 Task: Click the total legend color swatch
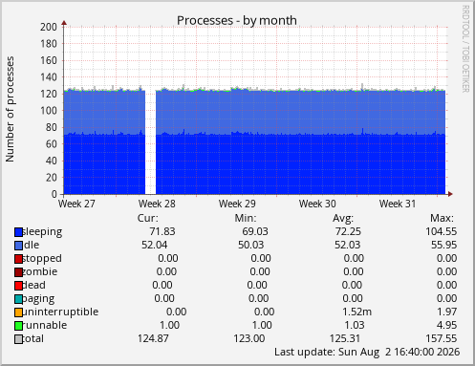coord(18,339)
